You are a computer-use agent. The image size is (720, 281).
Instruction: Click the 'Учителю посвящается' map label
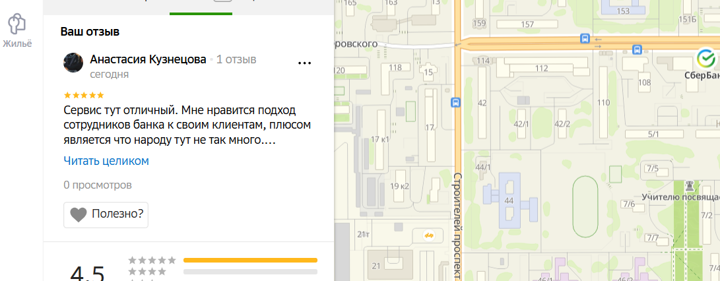click(x=680, y=197)
